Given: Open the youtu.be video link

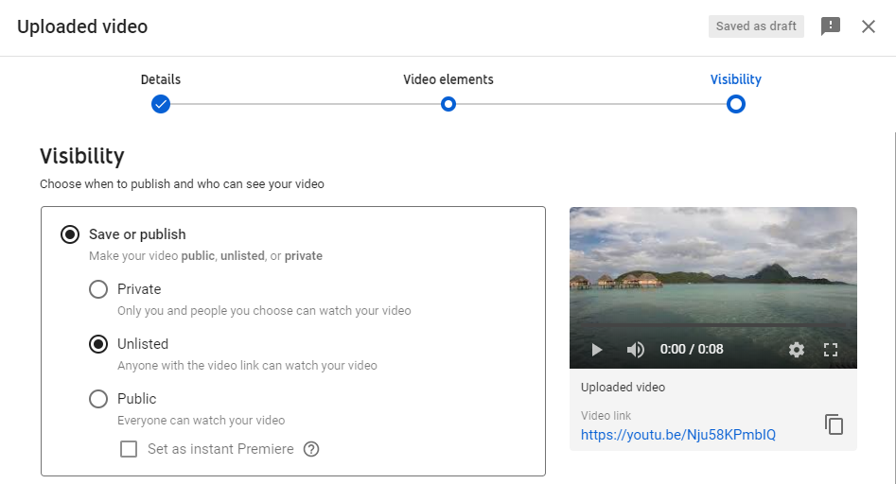Looking at the screenshot, I should point(678,435).
